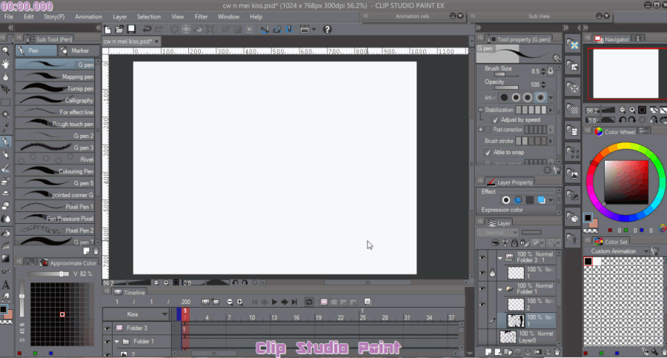
Task: Select the Text tool
Action: [x=5, y=285]
